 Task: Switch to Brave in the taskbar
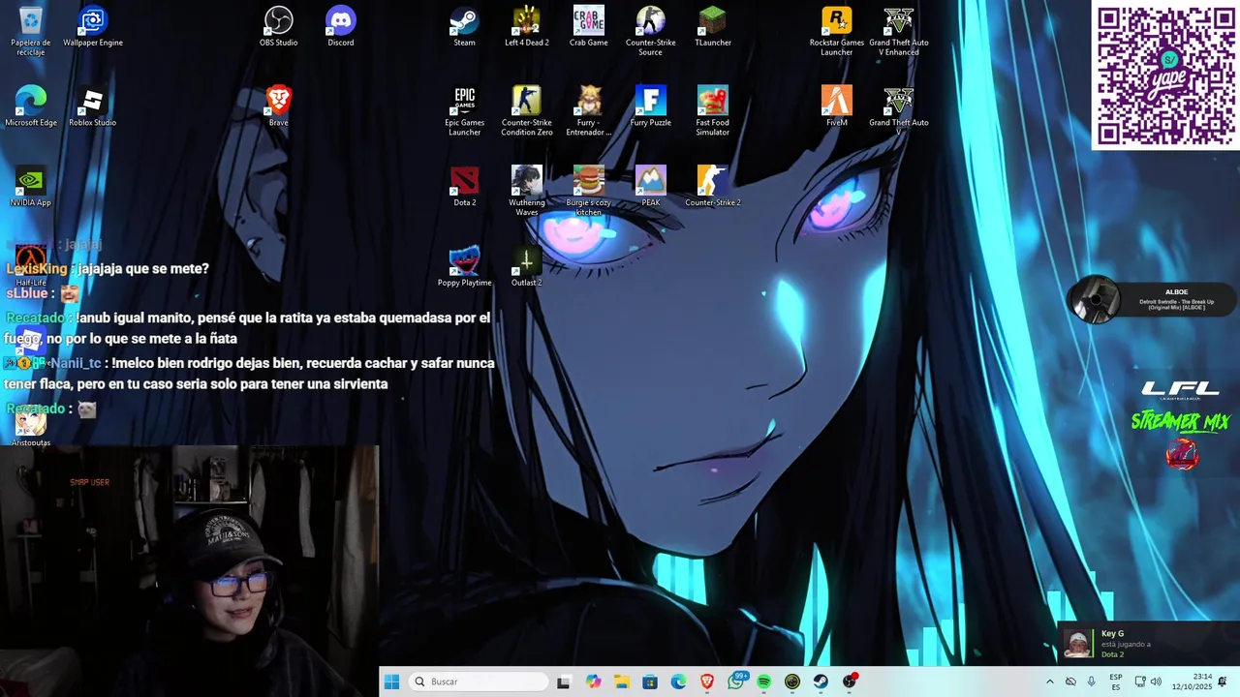(x=707, y=682)
